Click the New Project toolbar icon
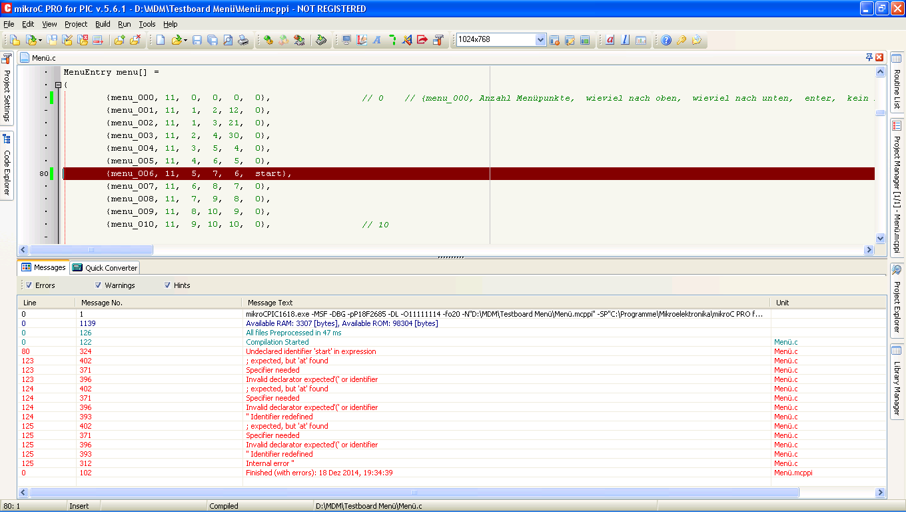 click(15, 40)
